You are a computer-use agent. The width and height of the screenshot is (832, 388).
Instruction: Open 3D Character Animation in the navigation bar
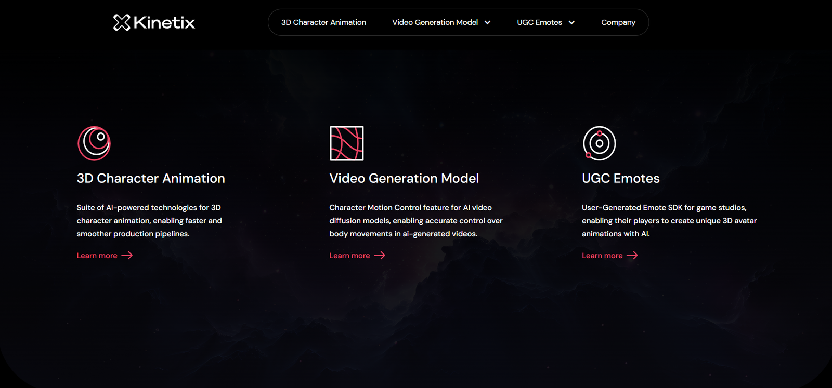323,22
